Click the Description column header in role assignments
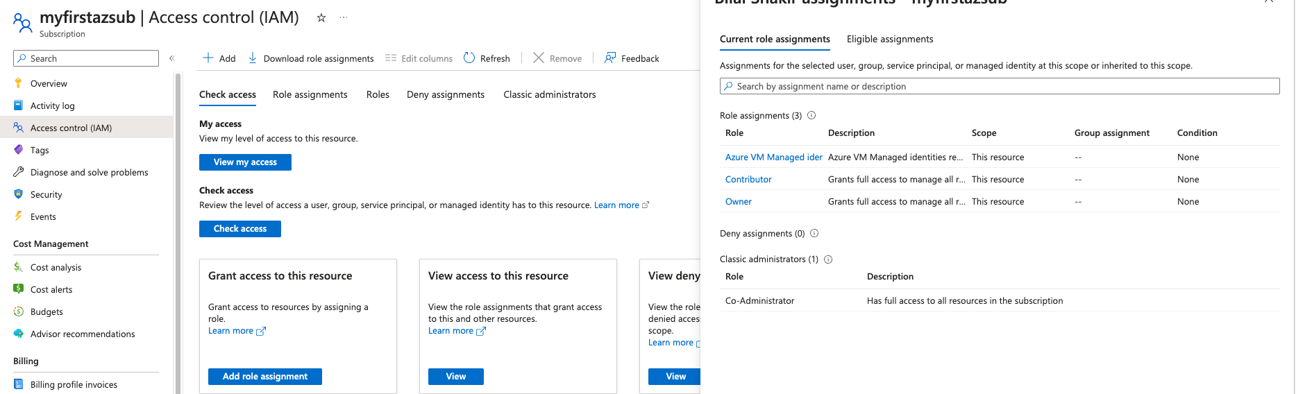 pyautogui.click(x=852, y=133)
